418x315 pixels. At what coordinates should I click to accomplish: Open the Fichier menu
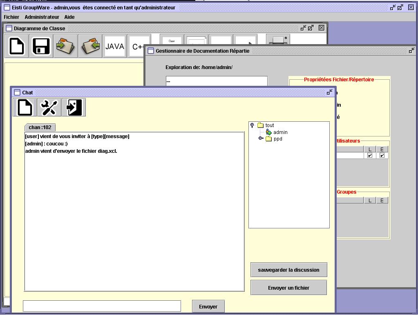tap(11, 17)
